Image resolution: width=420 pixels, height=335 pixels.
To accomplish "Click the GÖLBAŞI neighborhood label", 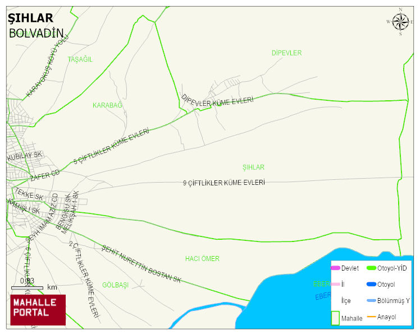I will click(x=115, y=285).
